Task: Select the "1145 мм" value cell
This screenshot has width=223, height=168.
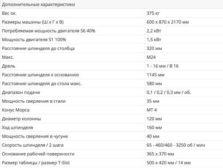Action: tap(156, 75)
